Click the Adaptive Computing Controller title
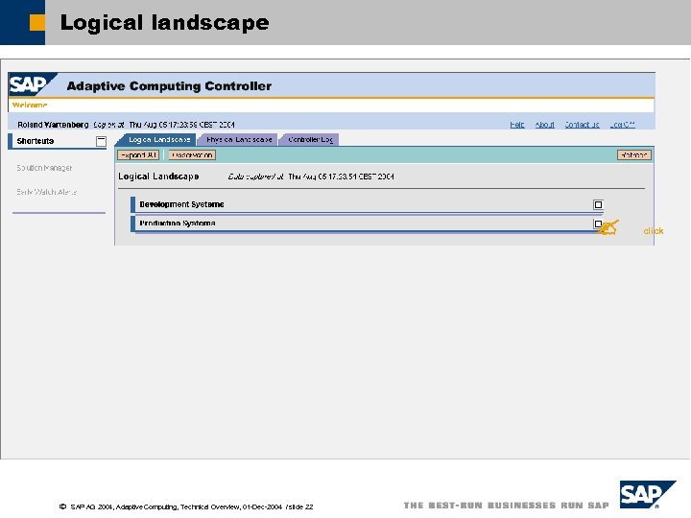Image resolution: width=691 pixels, height=518 pixels. (x=169, y=86)
